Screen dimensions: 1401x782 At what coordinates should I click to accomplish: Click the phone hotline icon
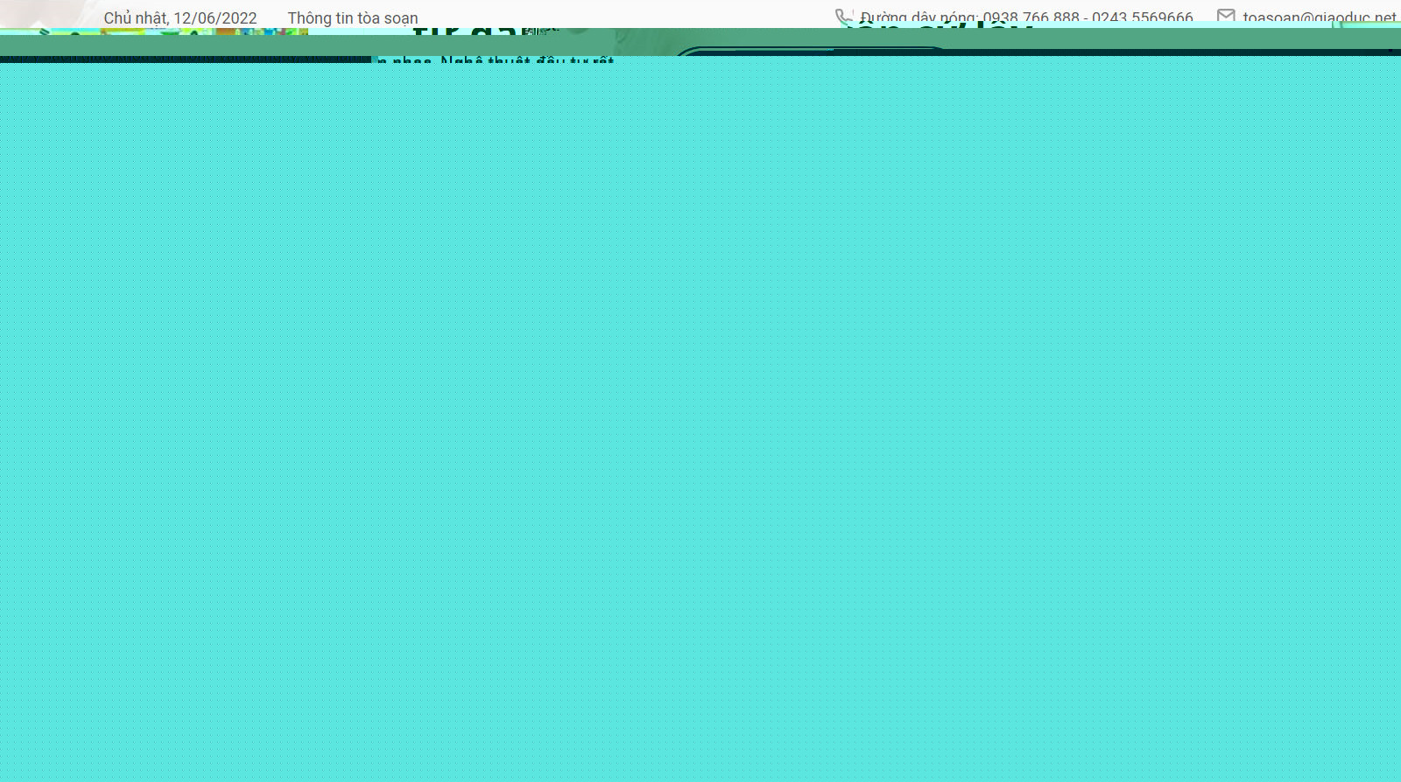tap(843, 17)
